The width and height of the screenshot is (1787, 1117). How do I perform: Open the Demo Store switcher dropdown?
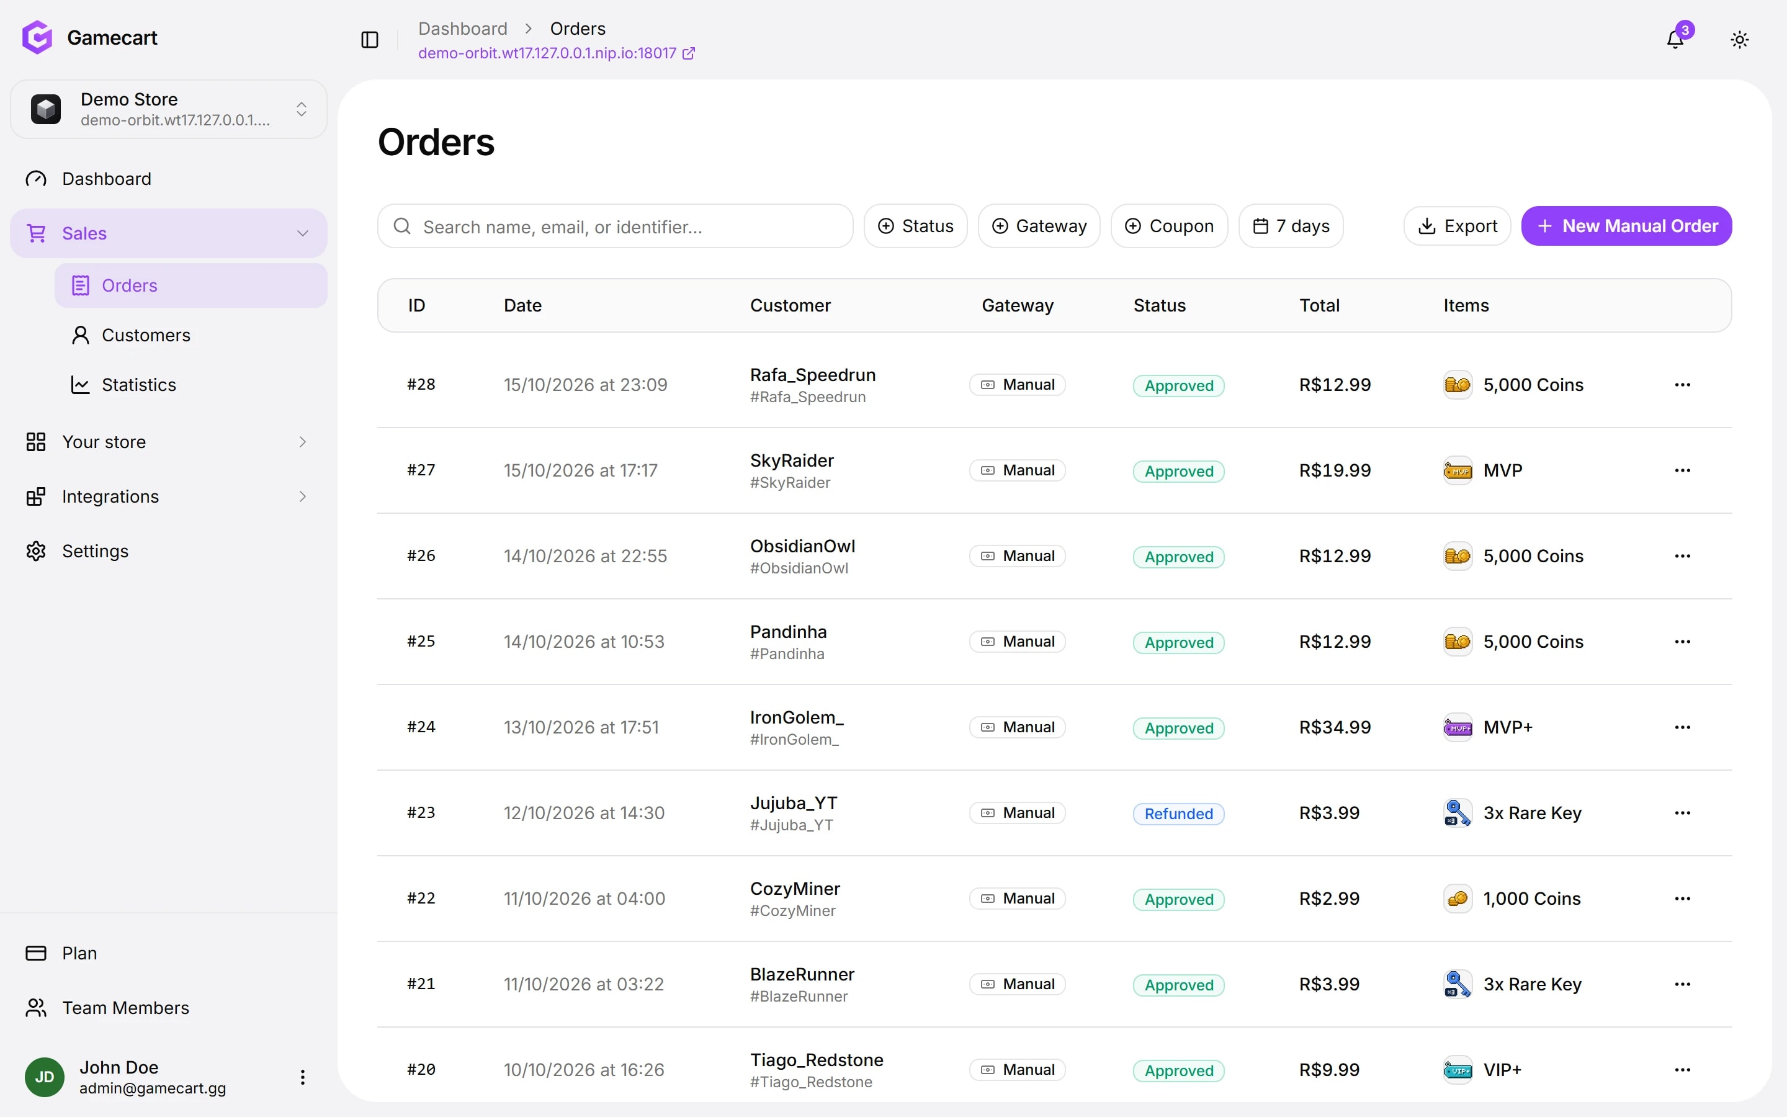168,109
